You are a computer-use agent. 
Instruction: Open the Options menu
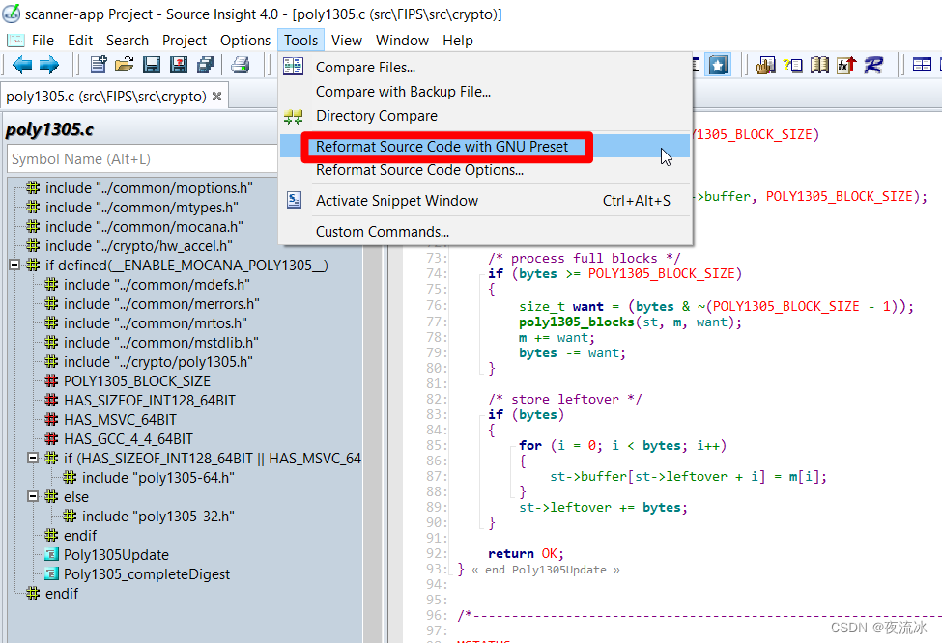pyautogui.click(x=245, y=41)
